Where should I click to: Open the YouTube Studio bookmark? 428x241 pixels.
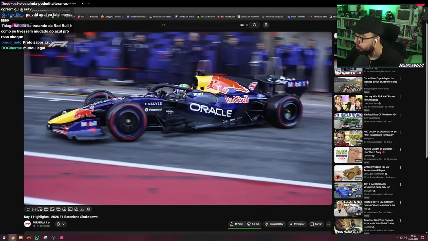coord(226,17)
